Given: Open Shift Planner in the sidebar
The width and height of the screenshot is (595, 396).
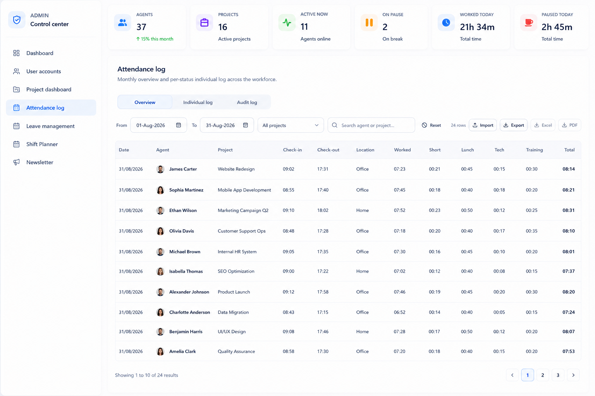Looking at the screenshot, I should click(51, 144).
